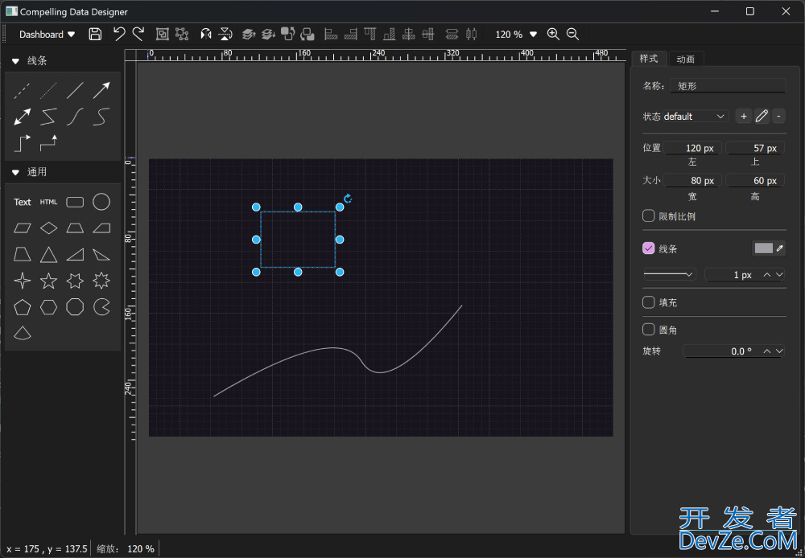Viewport: 805px width, 558px height.
Task: Collapse the 通用 shapes section
Action: point(15,172)
